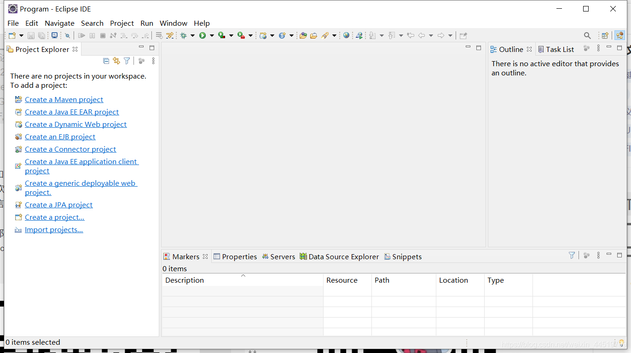Screen dimensions: 631x353
Task: Click the Import projects... link
Action: click(x=54, y=229)
